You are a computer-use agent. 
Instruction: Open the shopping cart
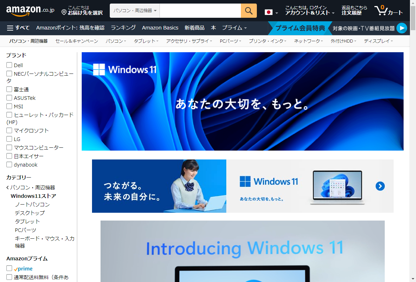click(389, 11)
